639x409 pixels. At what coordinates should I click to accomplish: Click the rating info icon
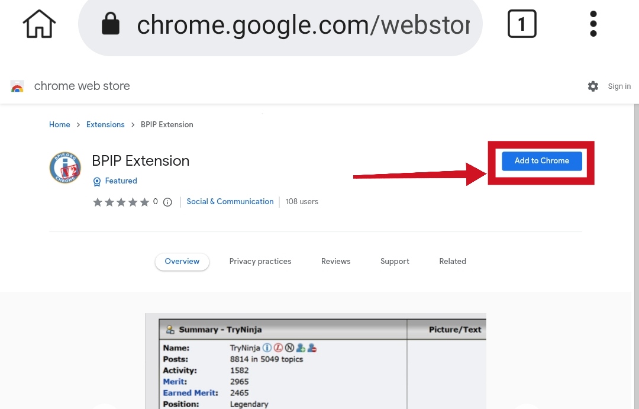167,202
